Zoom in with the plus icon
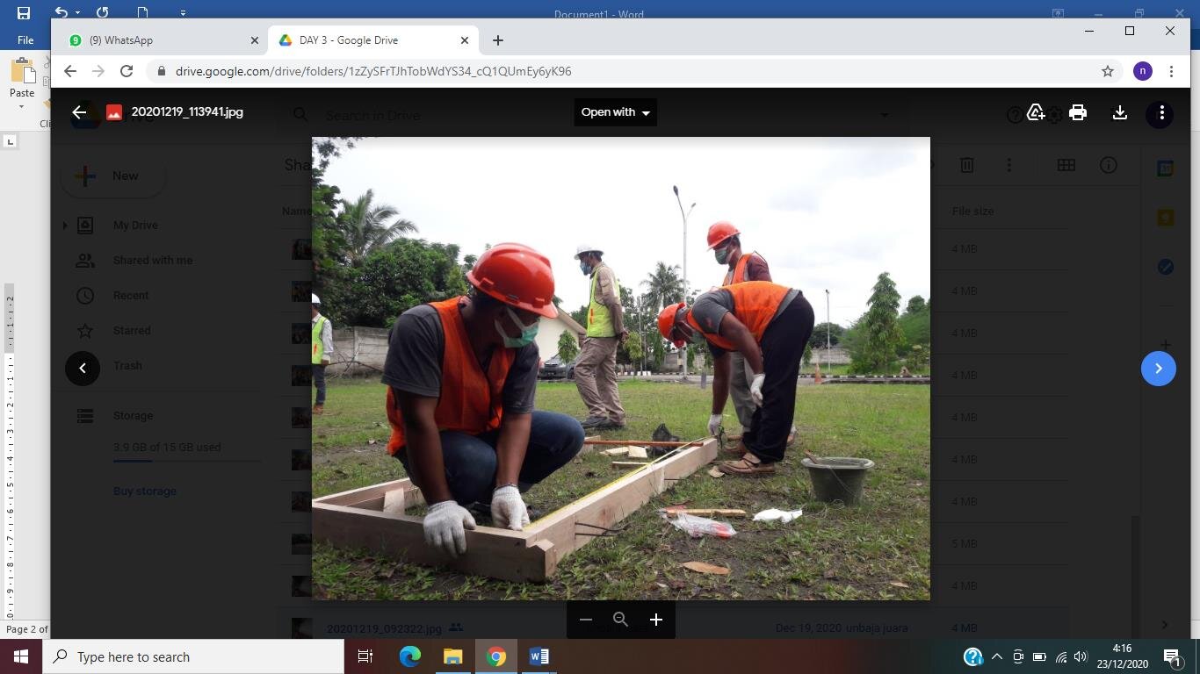This screenshot has width=1200, height=674. [x=655, y=620]
